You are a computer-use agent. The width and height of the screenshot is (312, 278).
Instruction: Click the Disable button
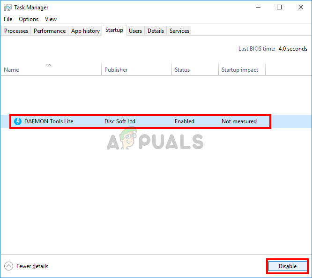288,266
